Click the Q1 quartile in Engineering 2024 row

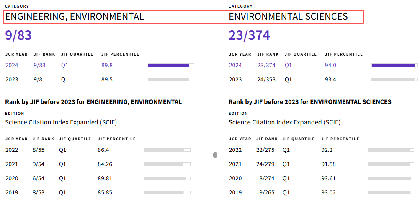coord(64,65)
